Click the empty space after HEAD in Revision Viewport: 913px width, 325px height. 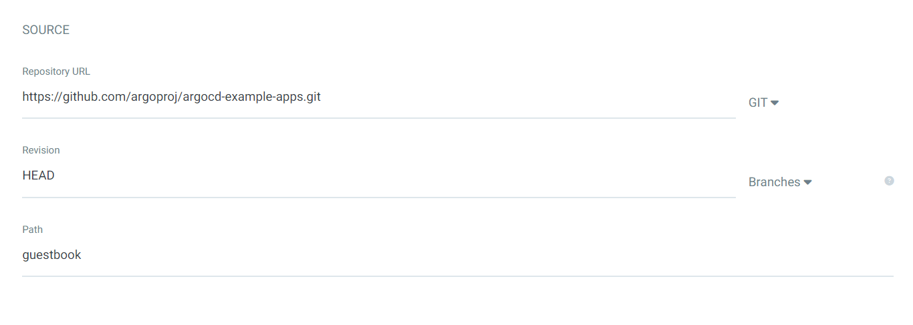(401, 176)
